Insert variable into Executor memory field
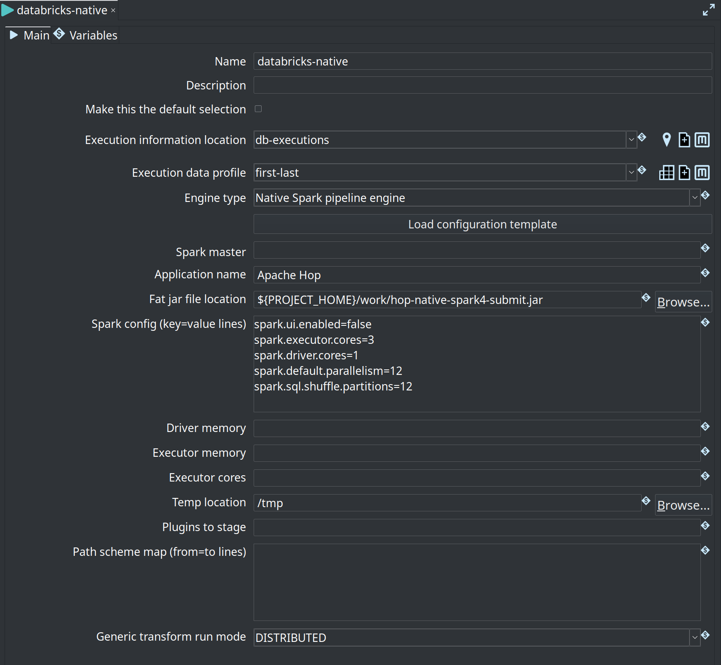Image resolution: width=721 pixels, height=665 pixels. pos(705,451)
